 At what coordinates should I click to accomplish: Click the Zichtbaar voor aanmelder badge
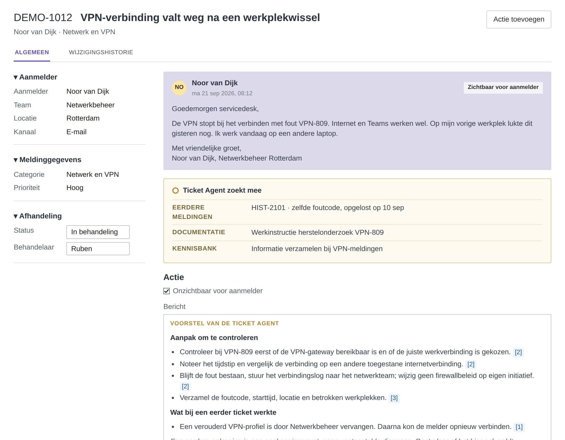(x=503, y=87)
